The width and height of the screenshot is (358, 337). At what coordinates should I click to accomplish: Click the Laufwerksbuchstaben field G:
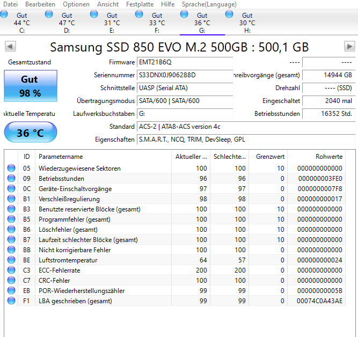click(185, 114)
